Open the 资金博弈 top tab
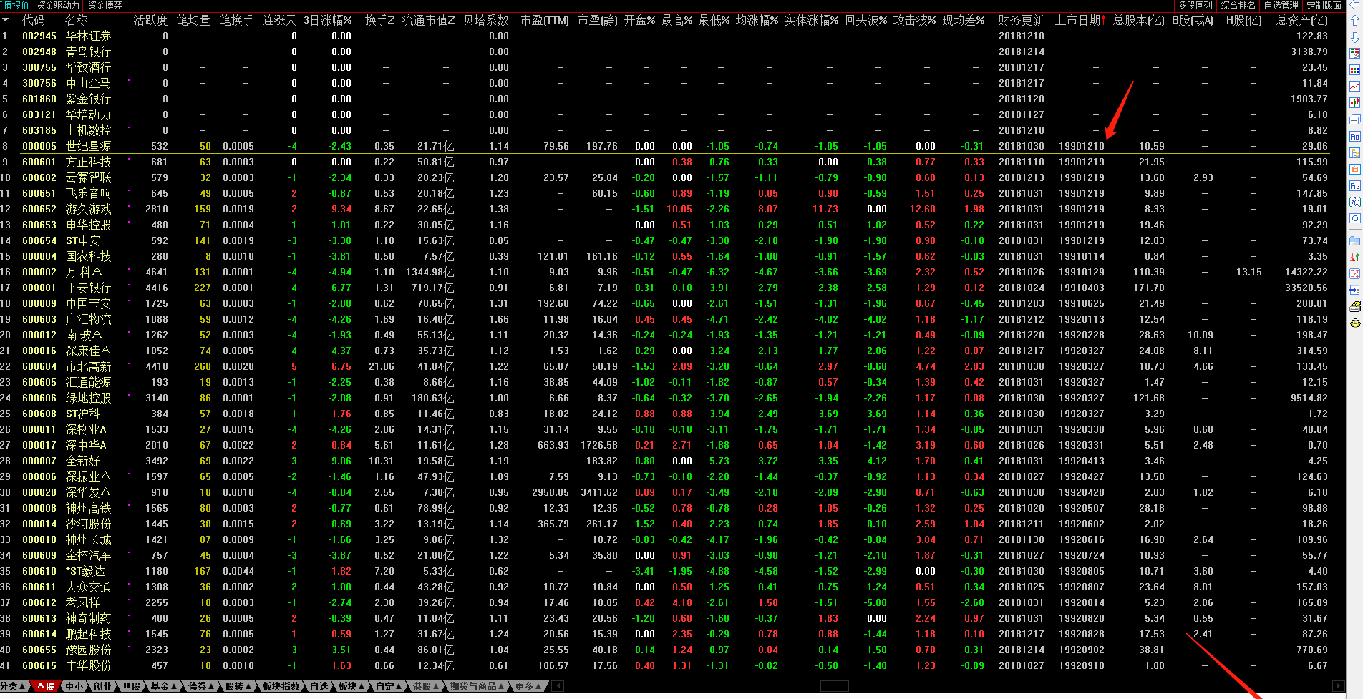 [105, 5]
